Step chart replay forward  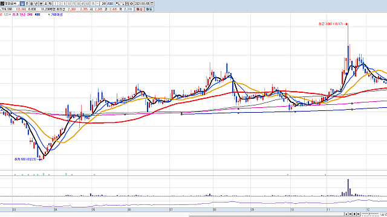[359, 214]
